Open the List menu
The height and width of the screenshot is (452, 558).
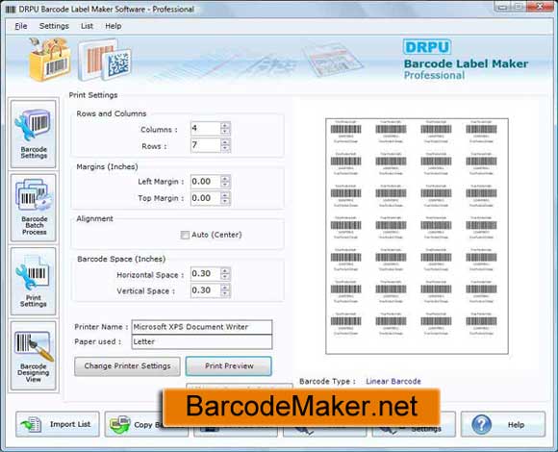(87, 26)
